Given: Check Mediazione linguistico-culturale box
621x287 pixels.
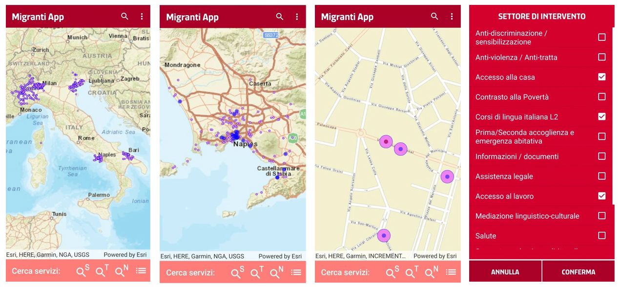Looking at the screenshot, I should tap(602, 215).
